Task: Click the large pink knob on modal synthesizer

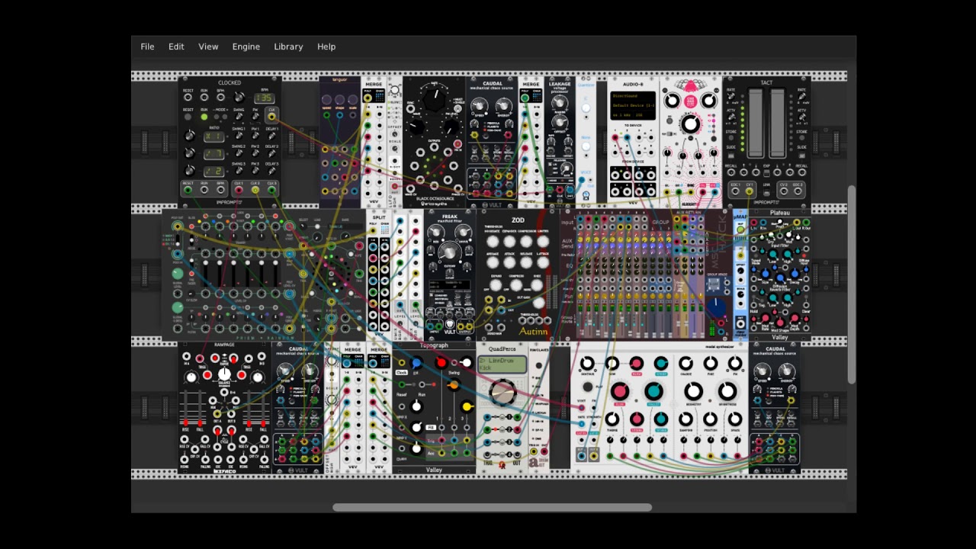Action: pos(619,392)
